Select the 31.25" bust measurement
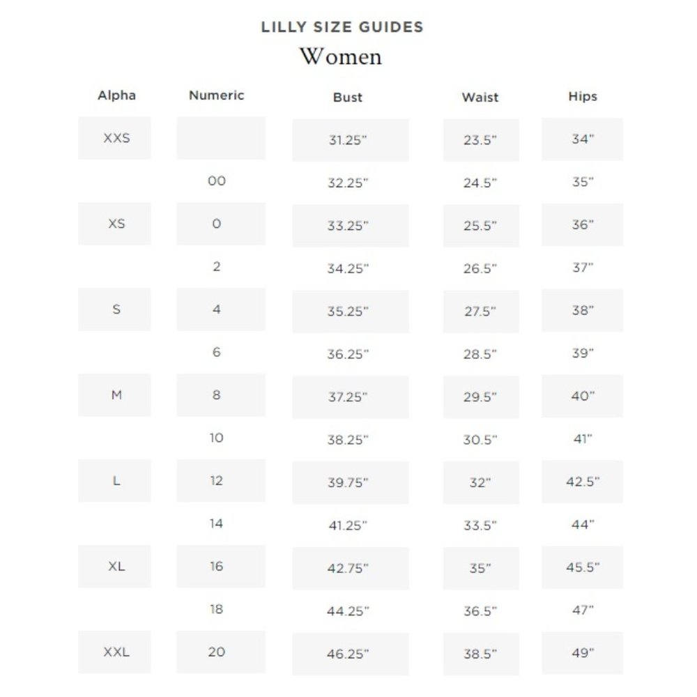This screenshot has width=697, height=697. (348, 140)
